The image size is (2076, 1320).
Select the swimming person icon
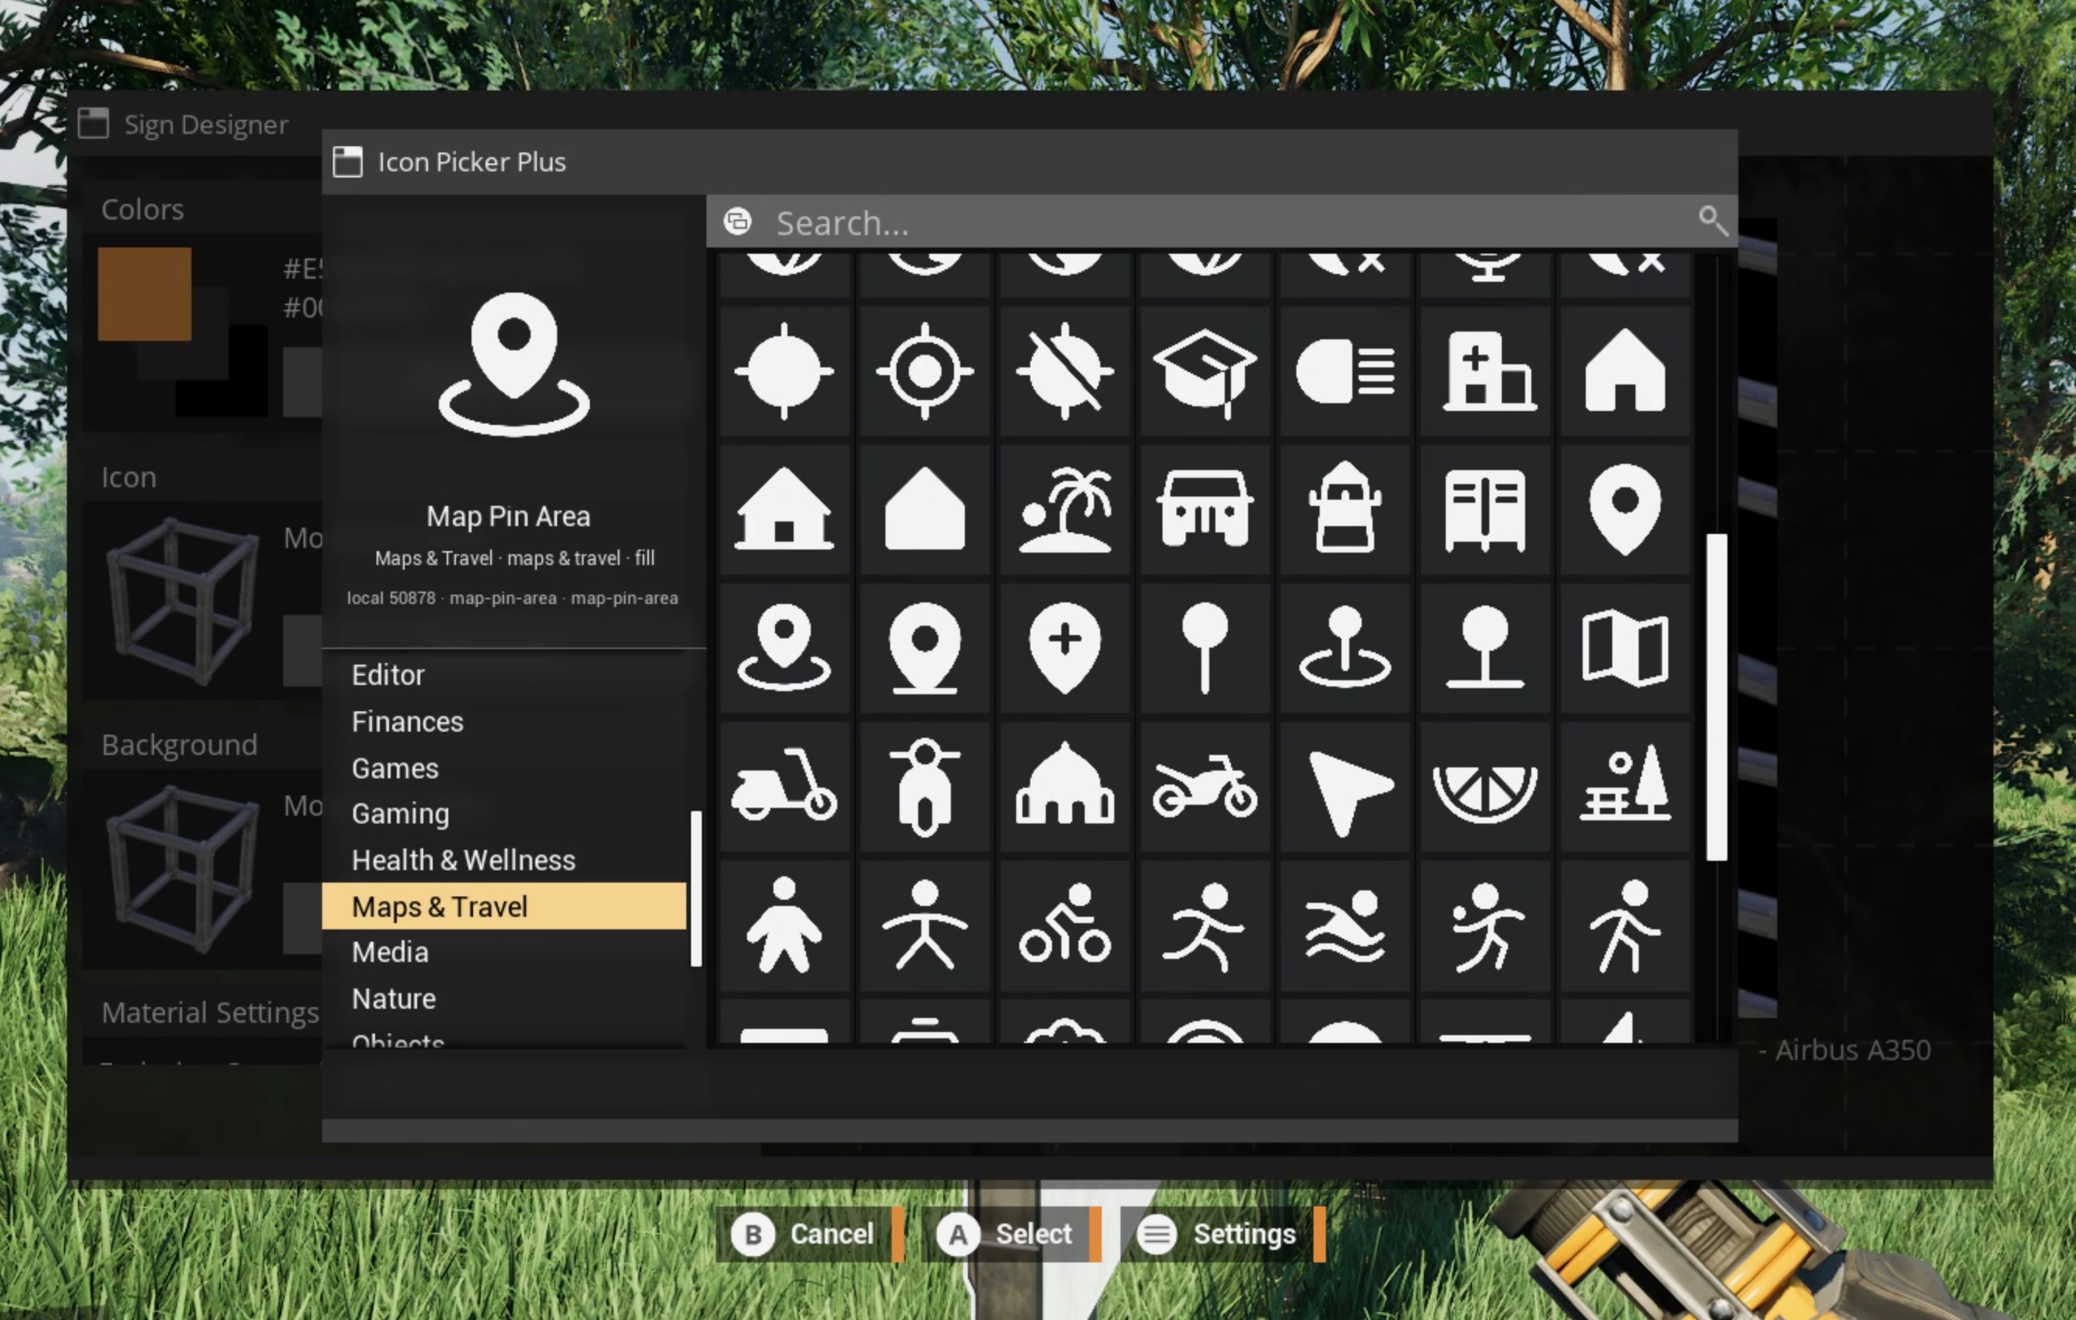[1345, 927]
